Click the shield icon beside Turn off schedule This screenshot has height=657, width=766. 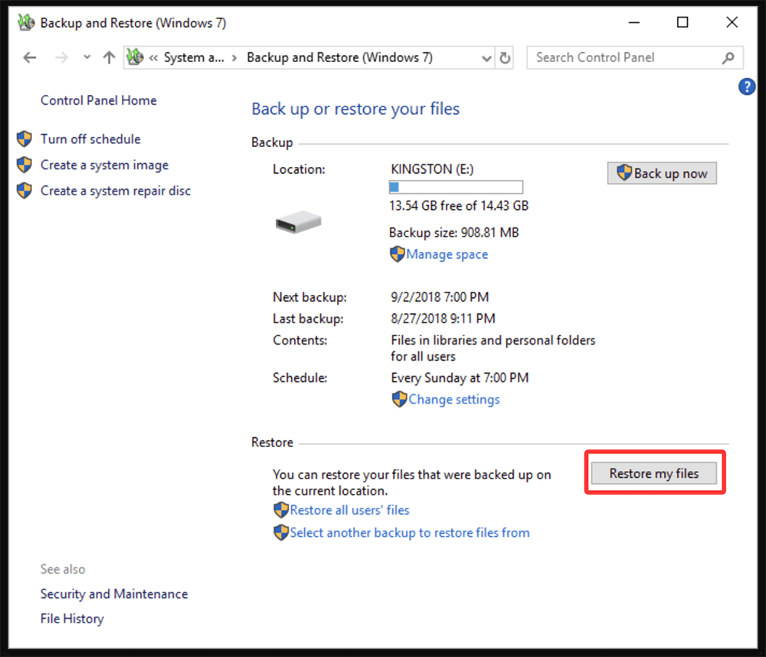pos(24,139)
